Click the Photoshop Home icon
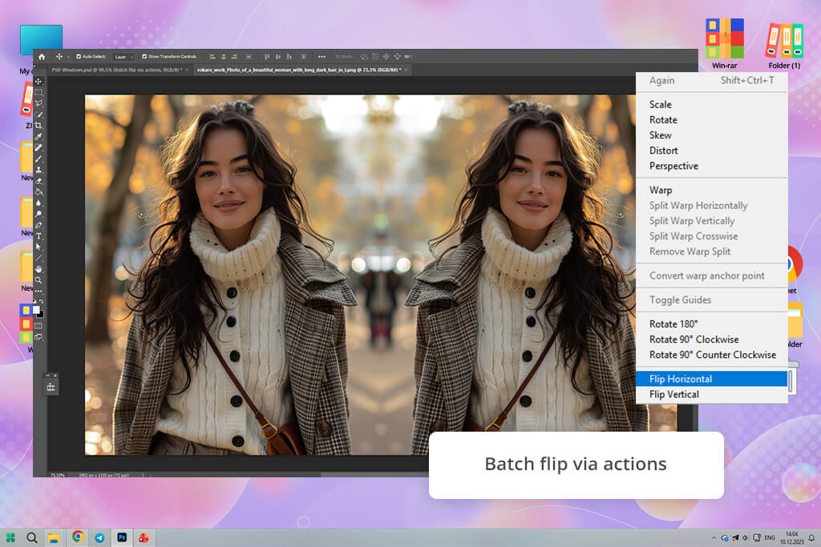The image size is (821, 547). [42, 57]
